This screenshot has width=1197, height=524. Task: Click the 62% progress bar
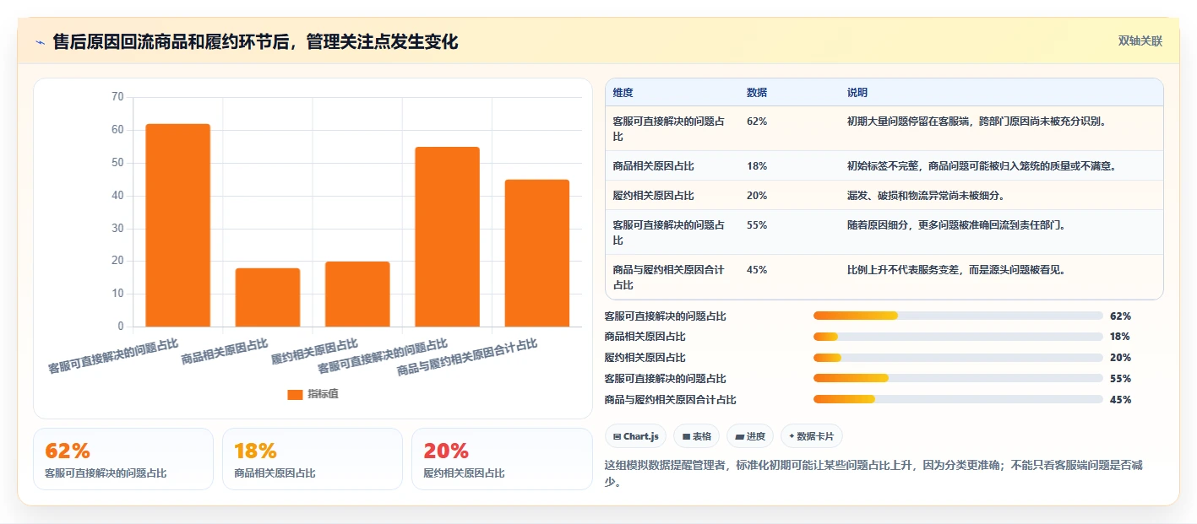(958, 316)
